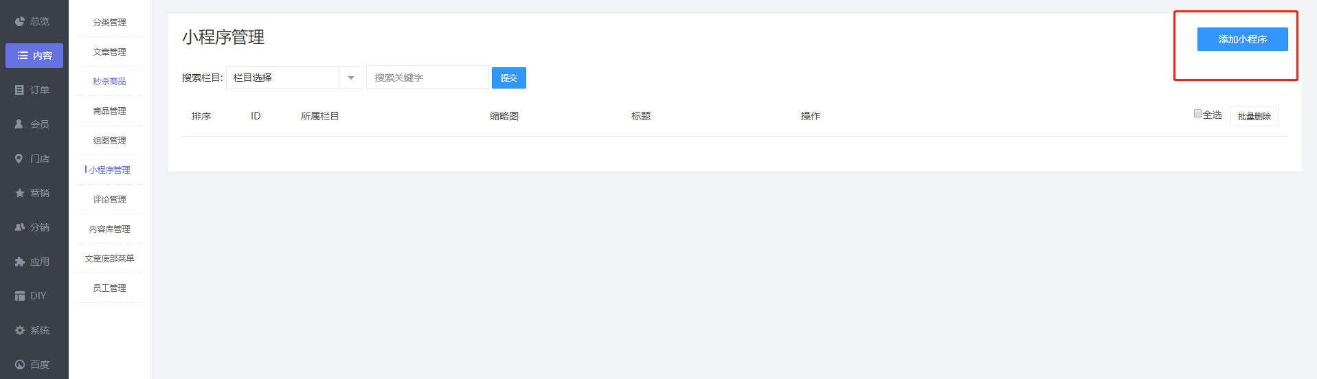Image resolution: width=1317 pixels, height=379 pixels.
Task: Click the dropdown arrow beside 栏目选择
Action: pos(351,78)
